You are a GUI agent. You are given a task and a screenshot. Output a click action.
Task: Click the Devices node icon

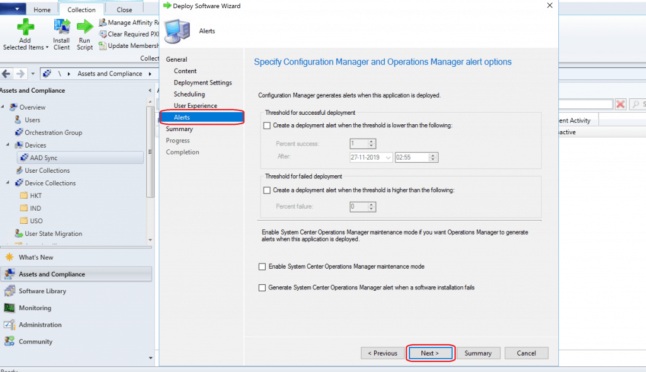[x=19, y=145]
